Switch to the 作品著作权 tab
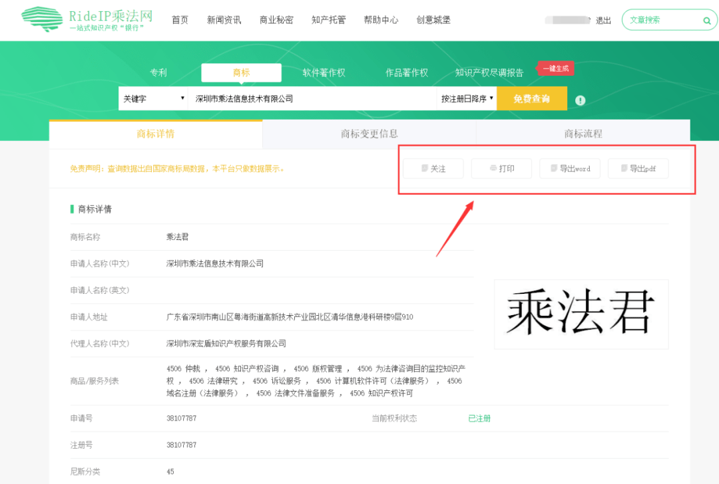This screenshot has height=484, width=719. [406, 72]
